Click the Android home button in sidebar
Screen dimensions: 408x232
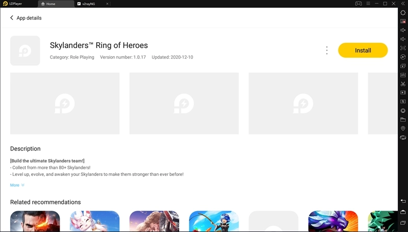tap(403, 212)
